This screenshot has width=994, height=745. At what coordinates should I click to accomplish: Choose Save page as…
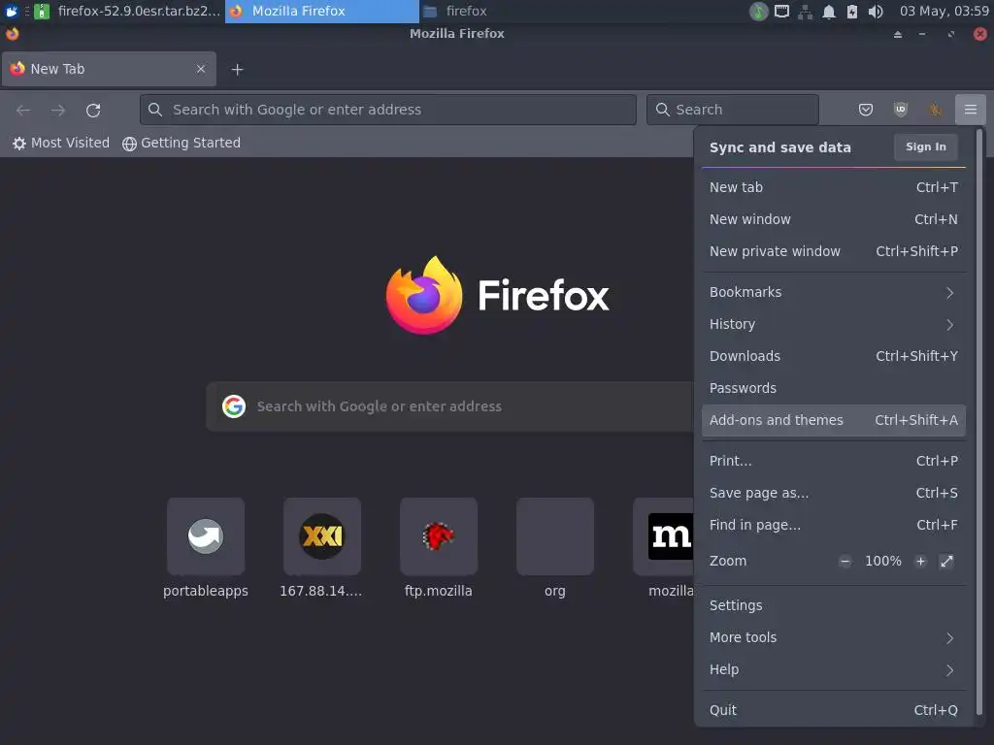point(834,493)
